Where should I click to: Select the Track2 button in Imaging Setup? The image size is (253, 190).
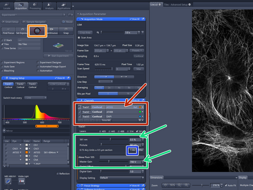pyautogui.click(x=21, y=84)
